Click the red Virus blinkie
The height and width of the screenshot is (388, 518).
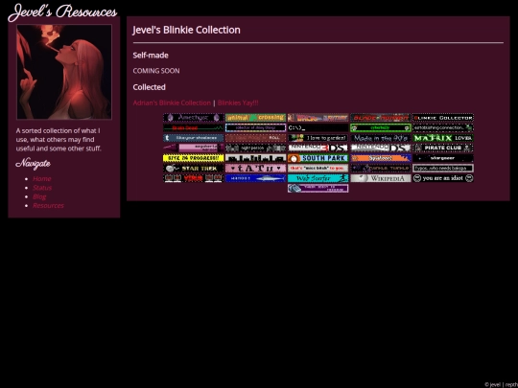[x=193, y=178]
